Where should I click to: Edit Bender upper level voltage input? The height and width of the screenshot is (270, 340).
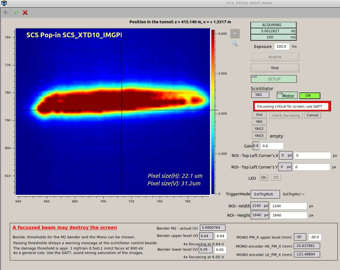[x=221, y=236]
